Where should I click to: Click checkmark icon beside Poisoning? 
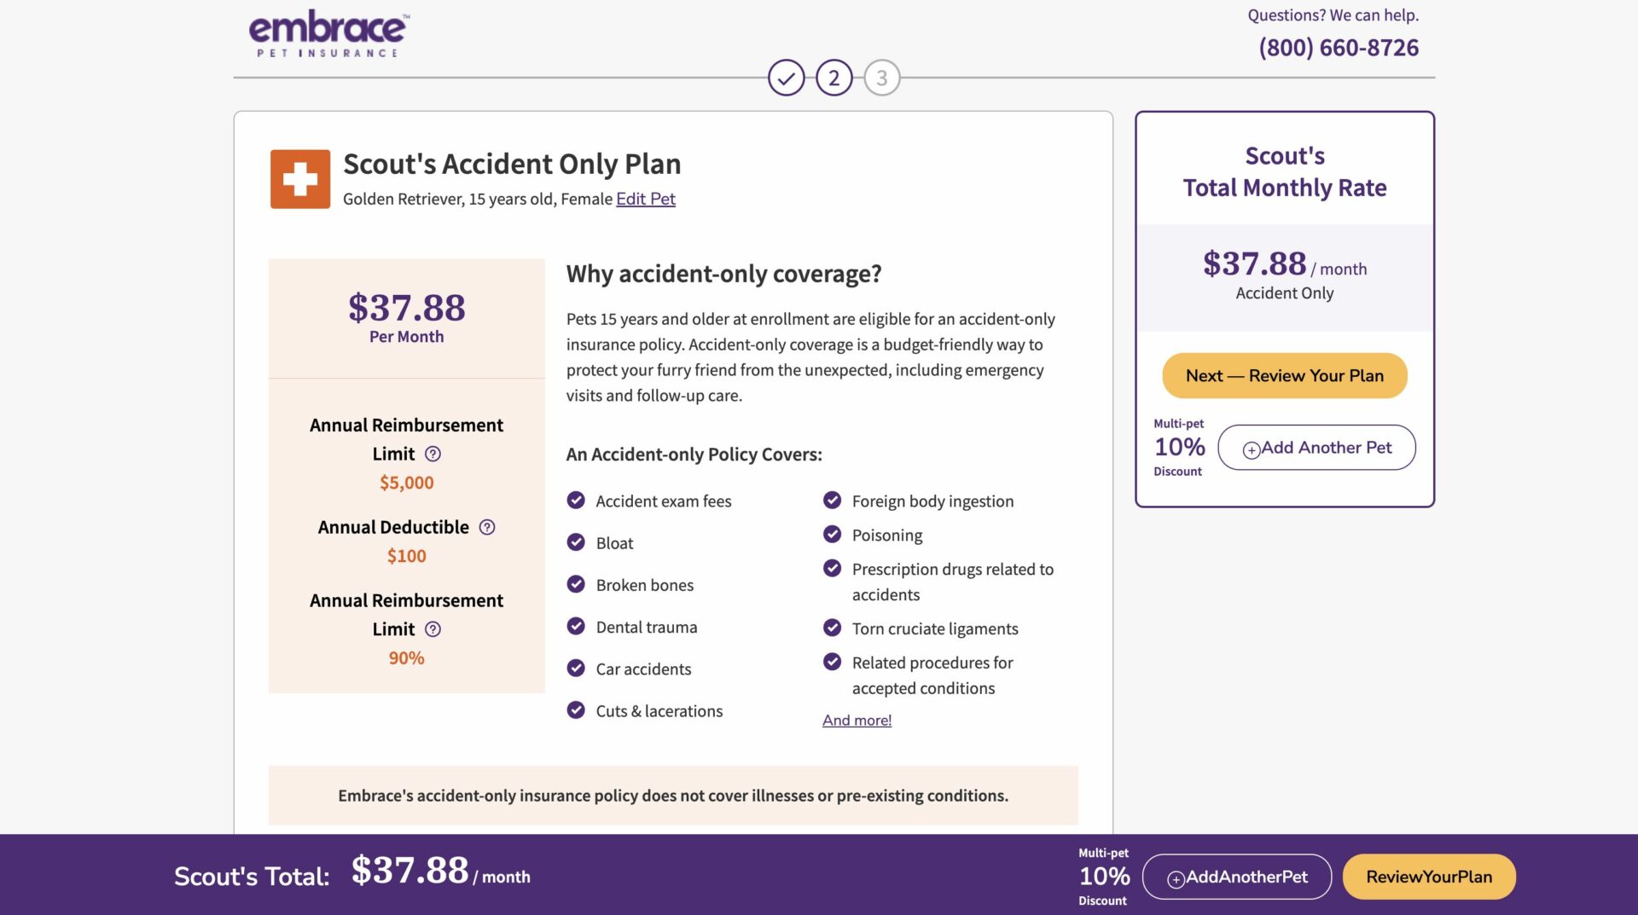click(832, 535)
